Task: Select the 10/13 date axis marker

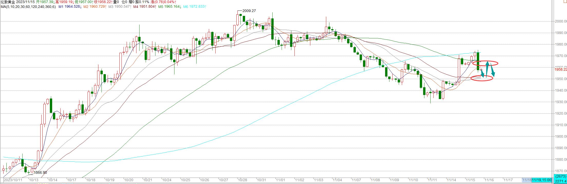Action: tap(34, 180)
